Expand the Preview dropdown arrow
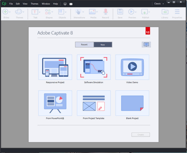 tap(136, 12)
